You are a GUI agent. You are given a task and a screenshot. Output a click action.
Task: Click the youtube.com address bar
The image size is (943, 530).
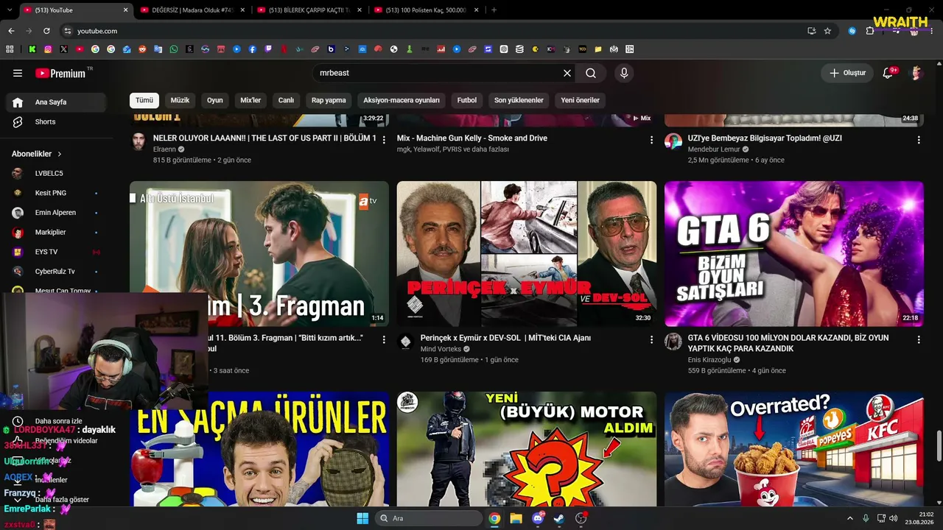tap(435, 31)
